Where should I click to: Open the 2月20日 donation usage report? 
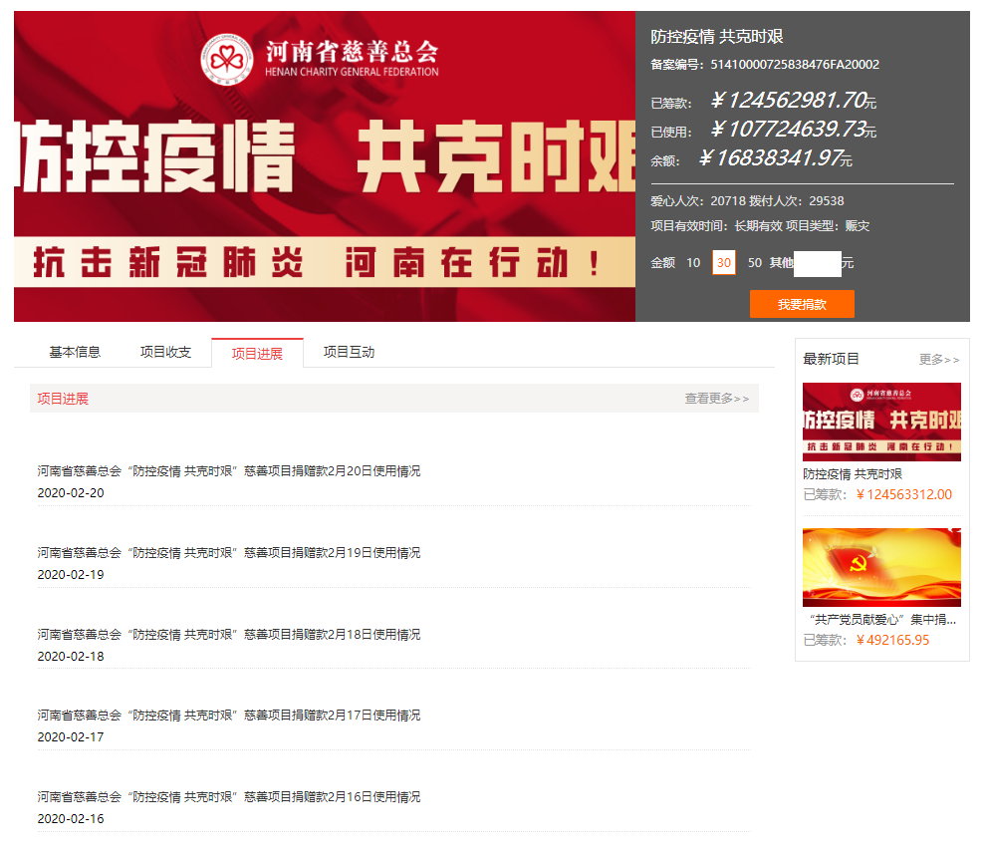tap(229, 471)
